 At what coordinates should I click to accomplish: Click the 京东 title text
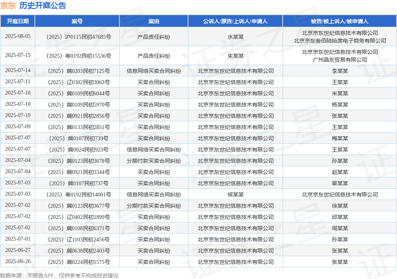(x=8, y=5)
